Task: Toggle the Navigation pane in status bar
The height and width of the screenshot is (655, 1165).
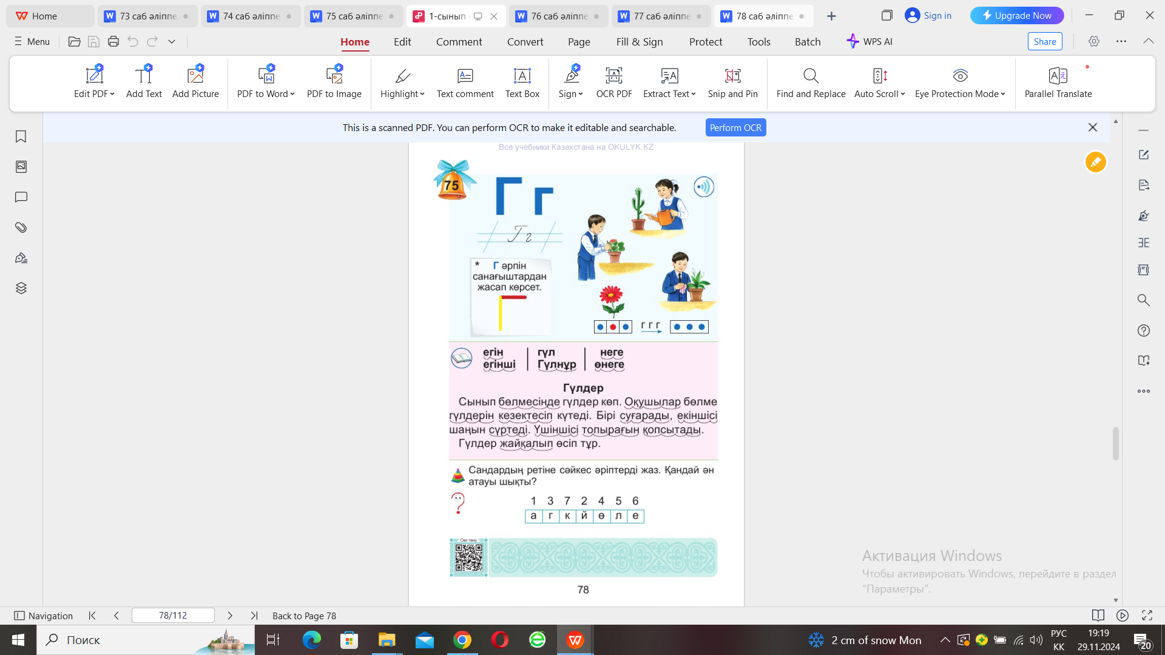Action: (43, 616)
